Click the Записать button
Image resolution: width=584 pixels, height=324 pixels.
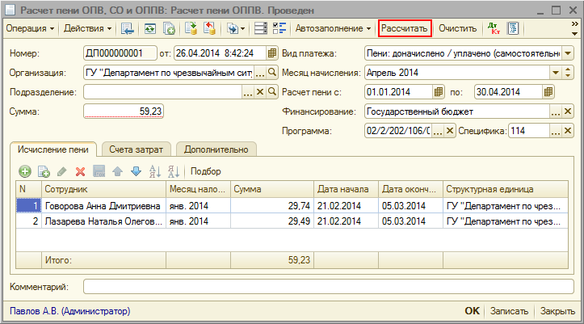[x=509, y=311]
